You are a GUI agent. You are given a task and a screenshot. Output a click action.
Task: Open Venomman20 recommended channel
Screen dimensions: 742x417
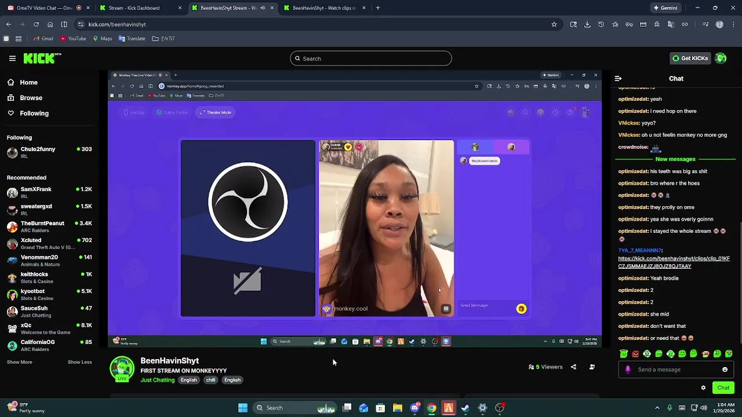pyautogui.click(x=49, y=260)
